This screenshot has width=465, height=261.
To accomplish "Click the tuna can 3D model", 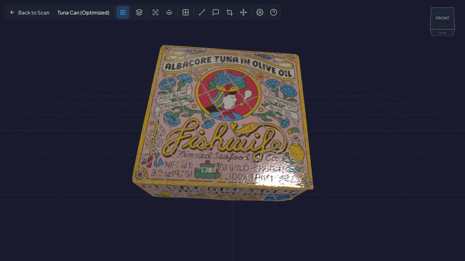I will tap(223, 123).
